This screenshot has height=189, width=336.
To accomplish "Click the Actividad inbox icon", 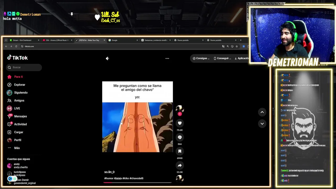I will point(9,124).
